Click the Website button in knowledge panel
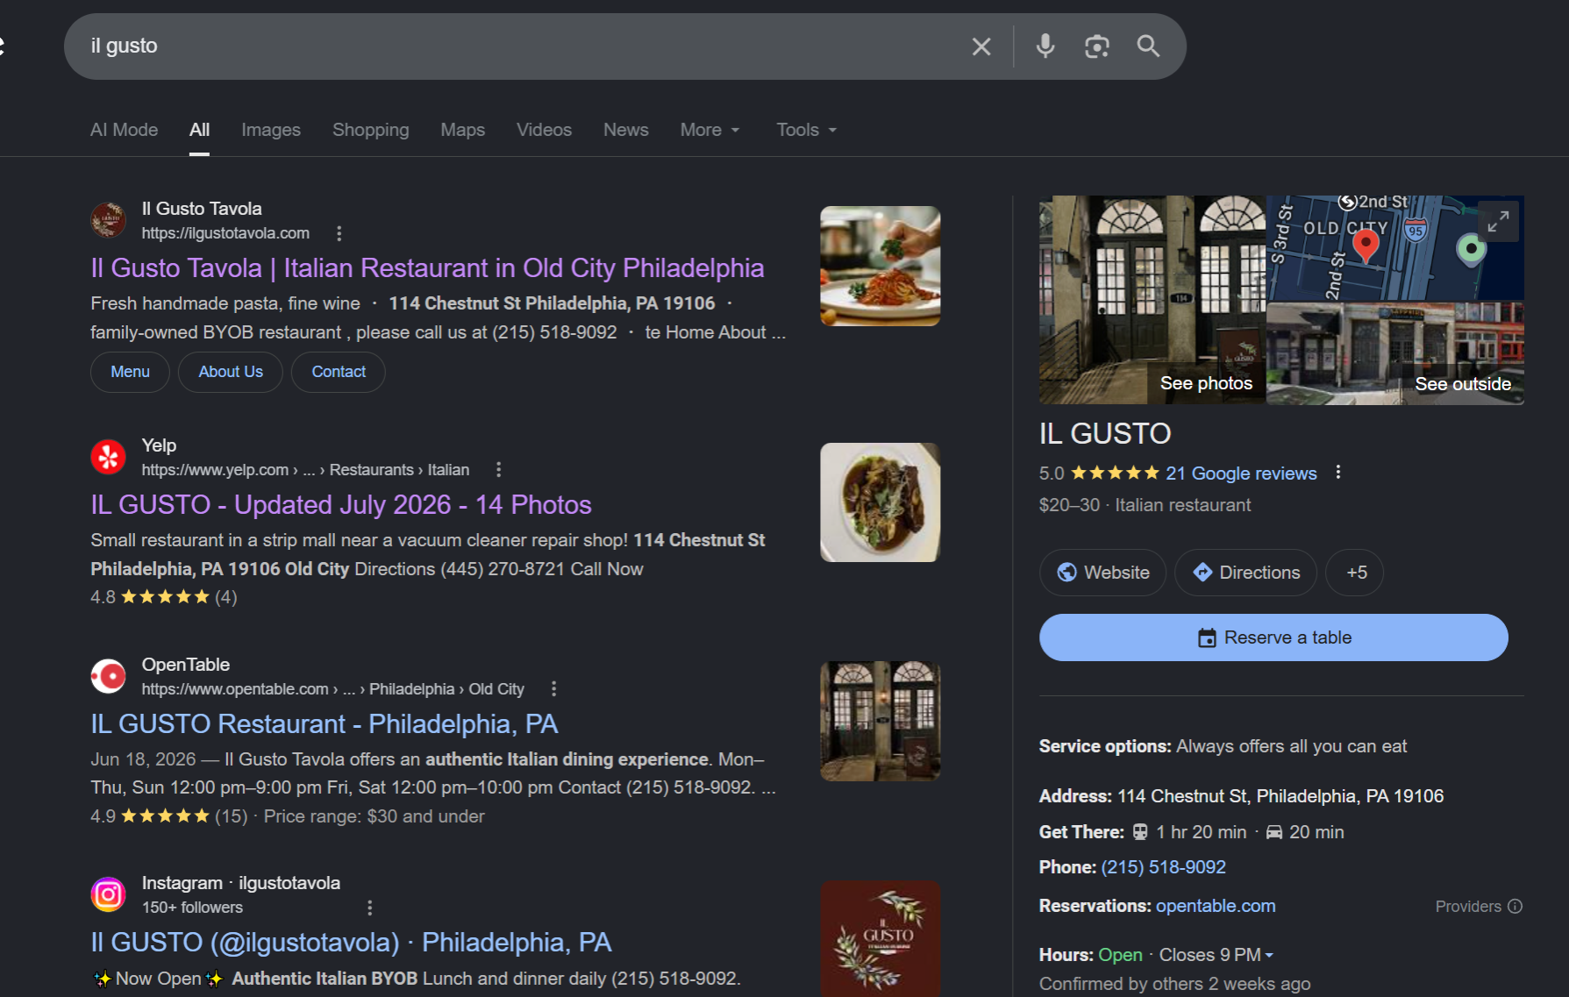Viewport: 1569px width, 997px height. click(x=1103, y=573)
